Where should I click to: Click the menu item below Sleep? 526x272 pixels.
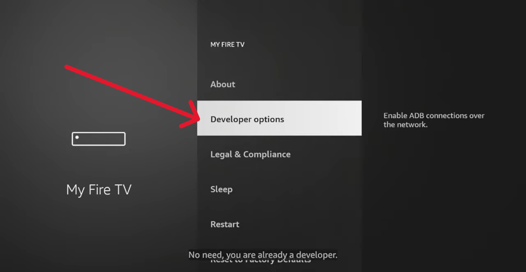click(x=225, y=224)
